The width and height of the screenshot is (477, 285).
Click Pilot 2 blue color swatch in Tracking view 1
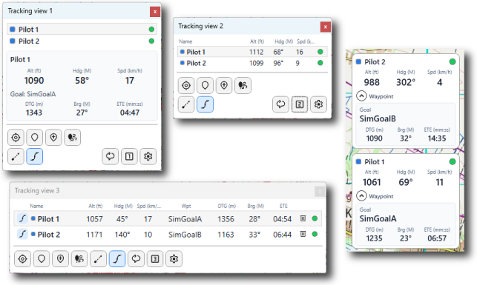(x=13, y=41)
